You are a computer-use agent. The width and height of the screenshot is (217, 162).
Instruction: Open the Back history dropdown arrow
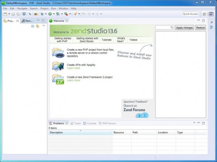pos(93,14)
